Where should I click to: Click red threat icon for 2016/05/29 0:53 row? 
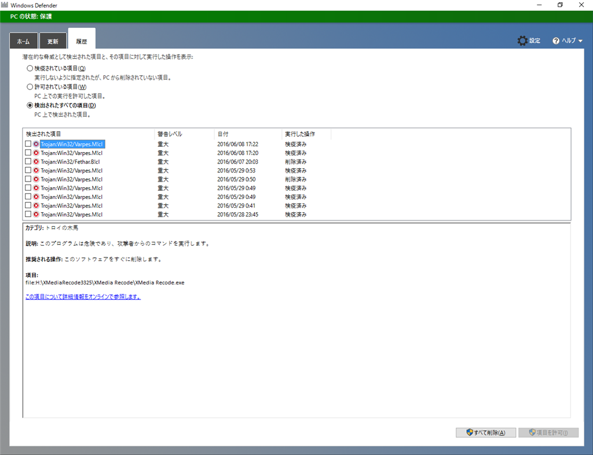(x=36, y=171)
